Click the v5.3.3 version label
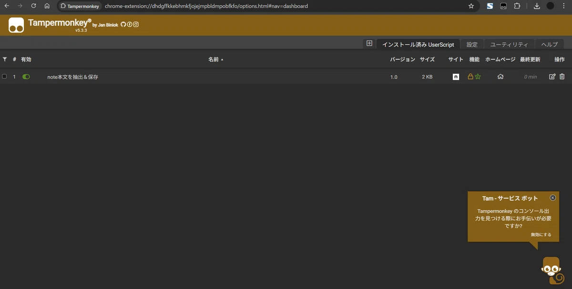The image size is (572, 289). coord(81,30)
